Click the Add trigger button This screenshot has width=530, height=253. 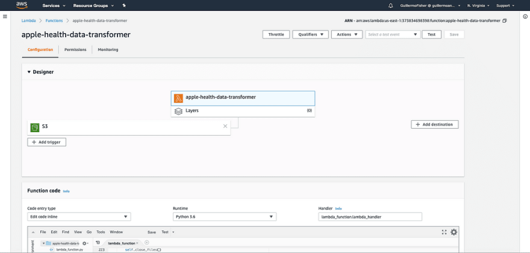click(46, 142)
